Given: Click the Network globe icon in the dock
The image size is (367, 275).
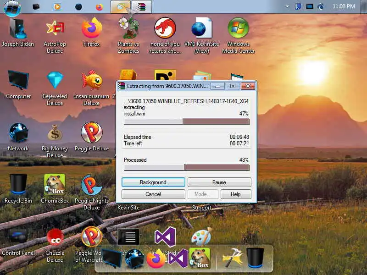Looking at the screenshot, I should [134, 258].
